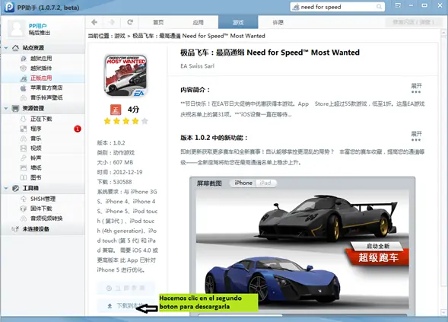
Task: Collapse the 工具箱 sidebar section
Action: tap(6, 188)
